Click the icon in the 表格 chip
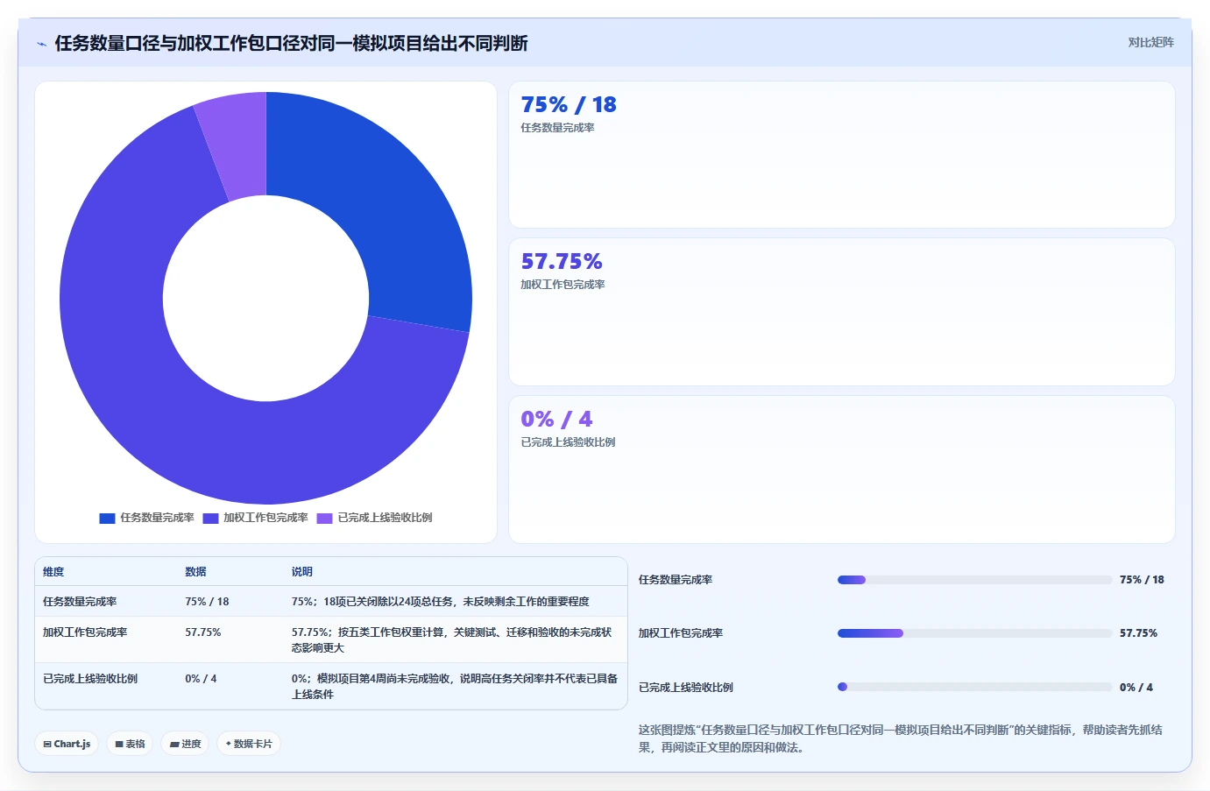1210x791 pixels. pos(119,745)
